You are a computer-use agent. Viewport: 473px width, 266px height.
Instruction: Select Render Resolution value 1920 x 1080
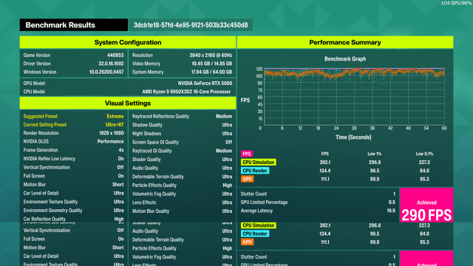click(112, 133)
